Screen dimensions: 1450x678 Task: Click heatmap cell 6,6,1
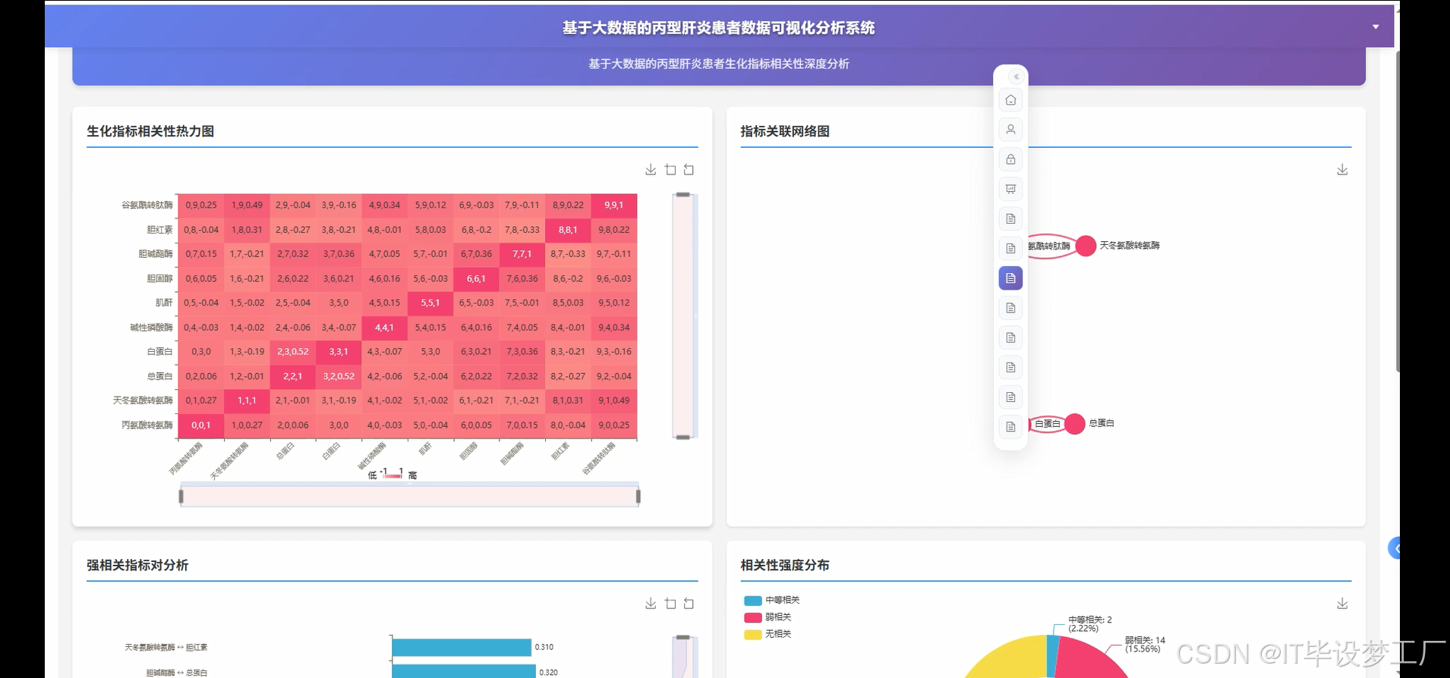point(476,279)
